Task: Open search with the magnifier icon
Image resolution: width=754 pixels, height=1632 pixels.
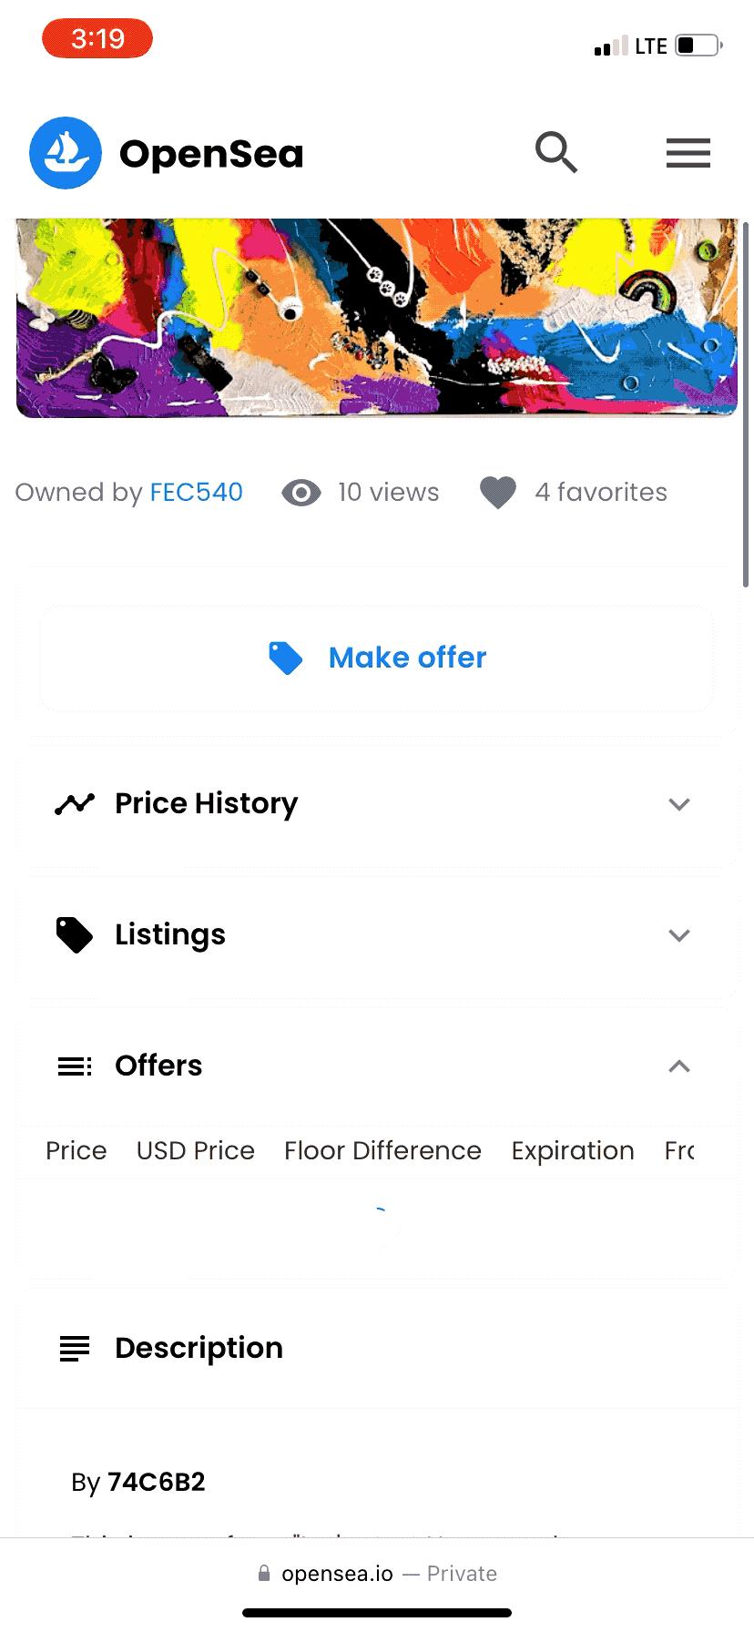Action: coord(555,152)
